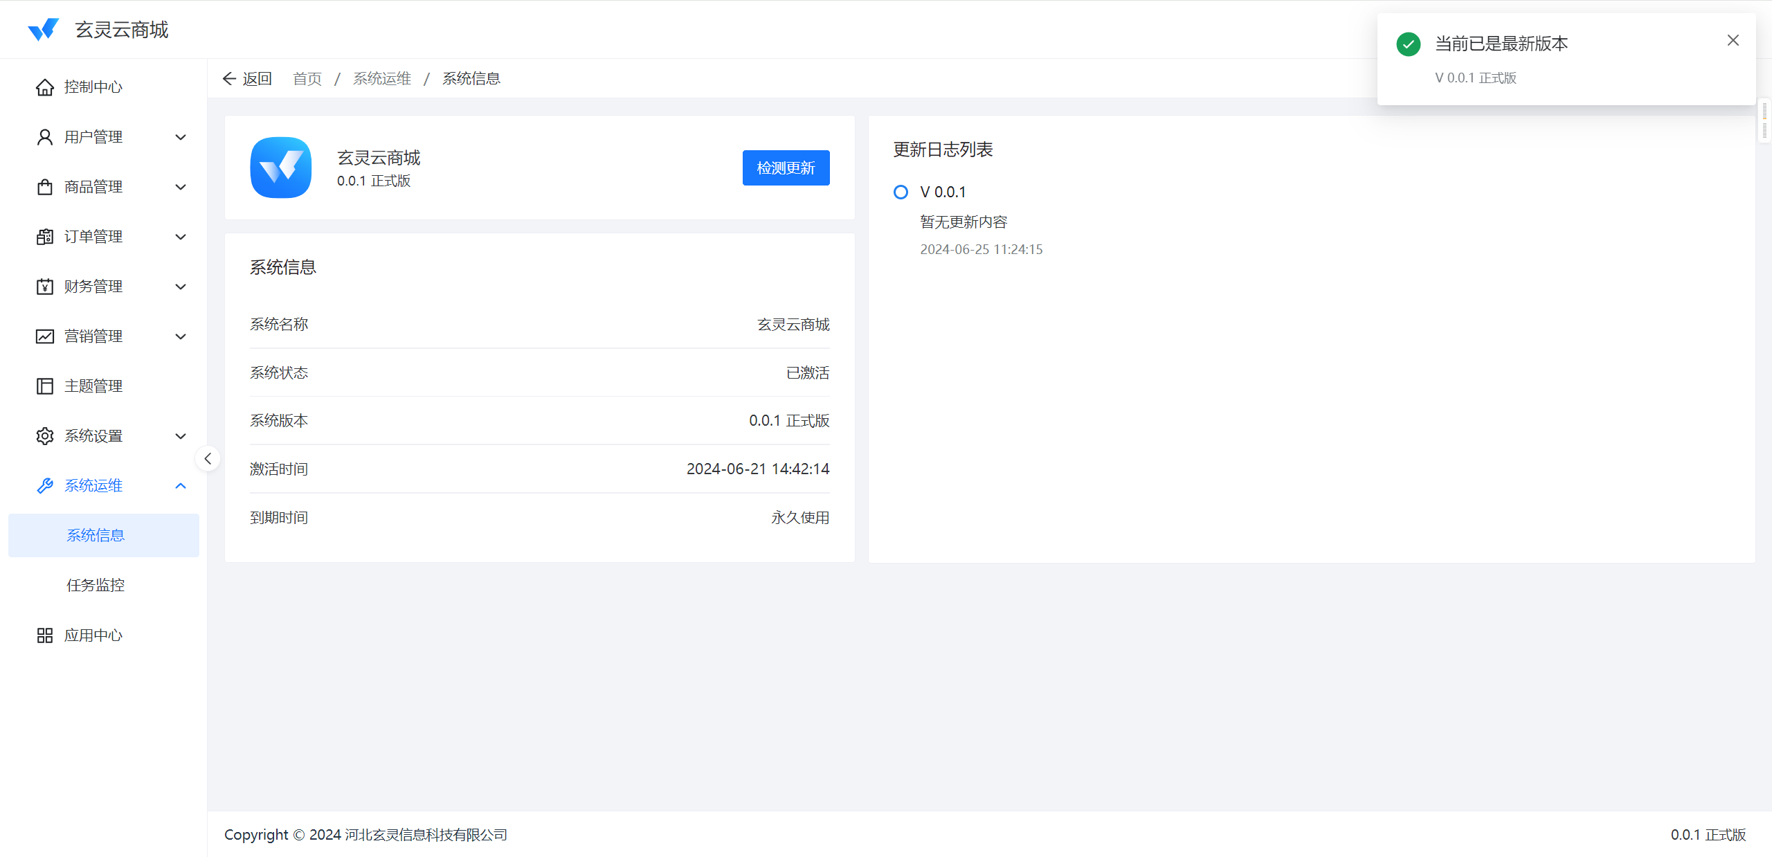Expand the 商品管理 dropdown arrow

(181, 187)
